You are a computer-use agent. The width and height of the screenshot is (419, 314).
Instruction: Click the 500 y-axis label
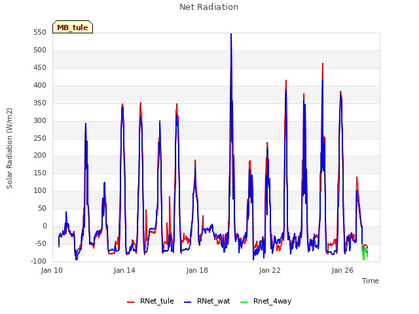40,50
